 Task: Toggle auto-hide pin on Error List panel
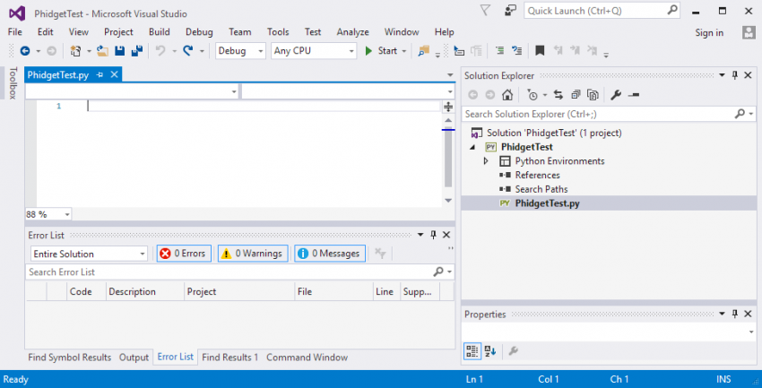[434, 235]
